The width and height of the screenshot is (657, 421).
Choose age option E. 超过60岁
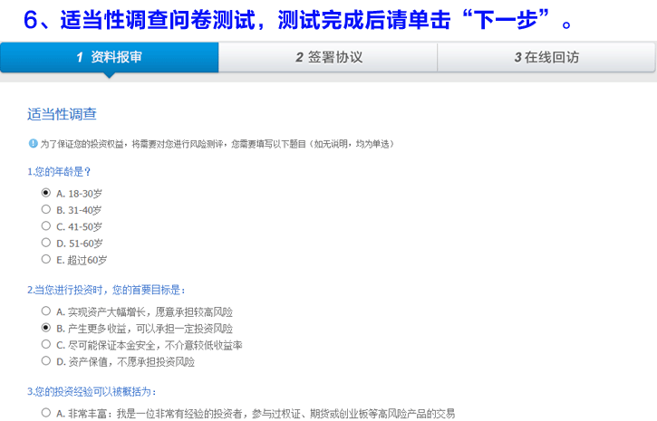(46, 260)
